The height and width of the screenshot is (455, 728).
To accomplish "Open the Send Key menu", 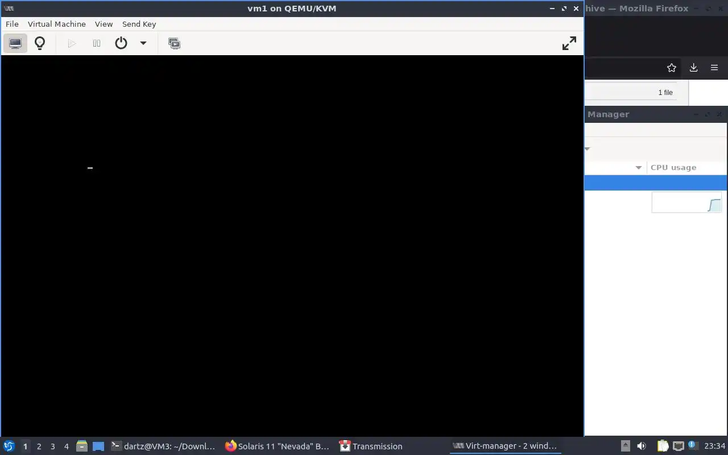I will pyautogui.click(x=139, y=24).
